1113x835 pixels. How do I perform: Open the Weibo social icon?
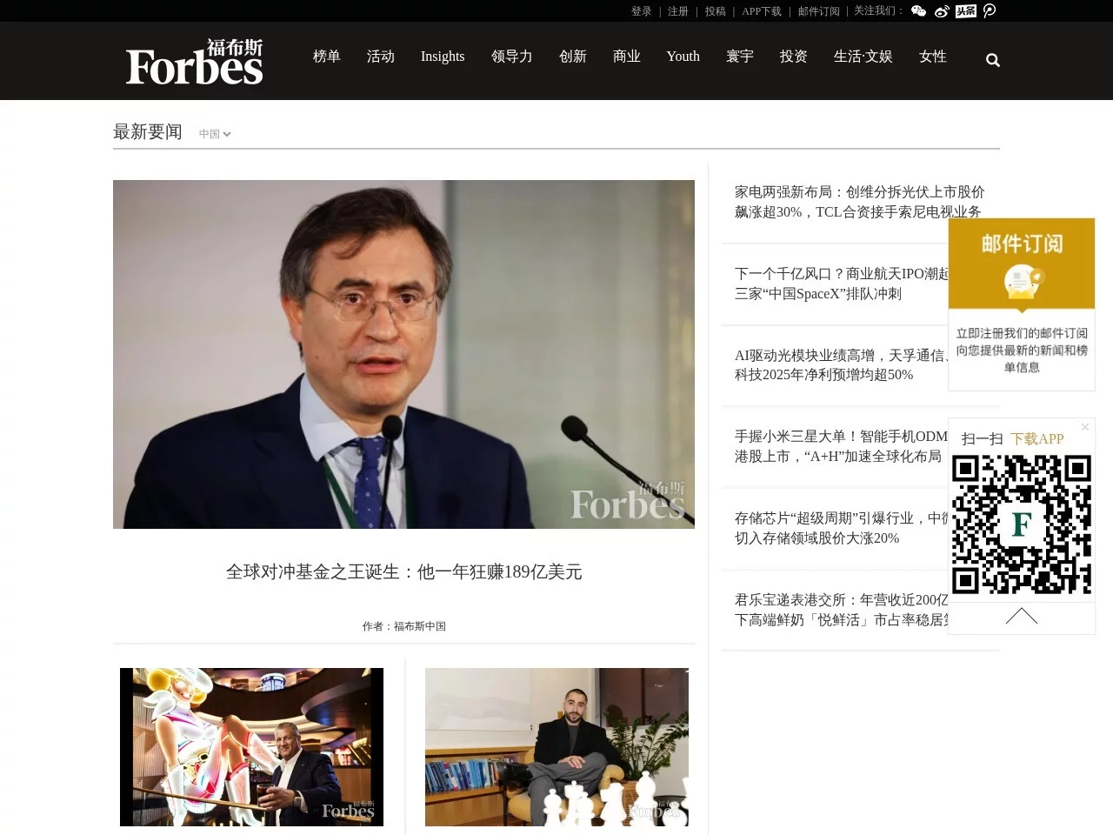click(x=942, y=11)
